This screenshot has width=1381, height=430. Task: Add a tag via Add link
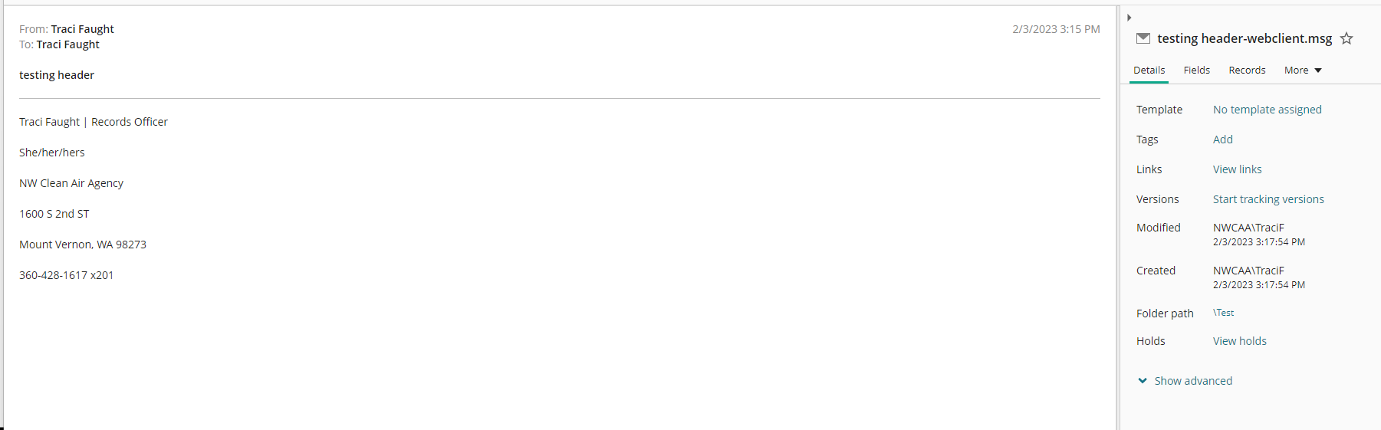pyautogui.click(x=1222, y=140)
